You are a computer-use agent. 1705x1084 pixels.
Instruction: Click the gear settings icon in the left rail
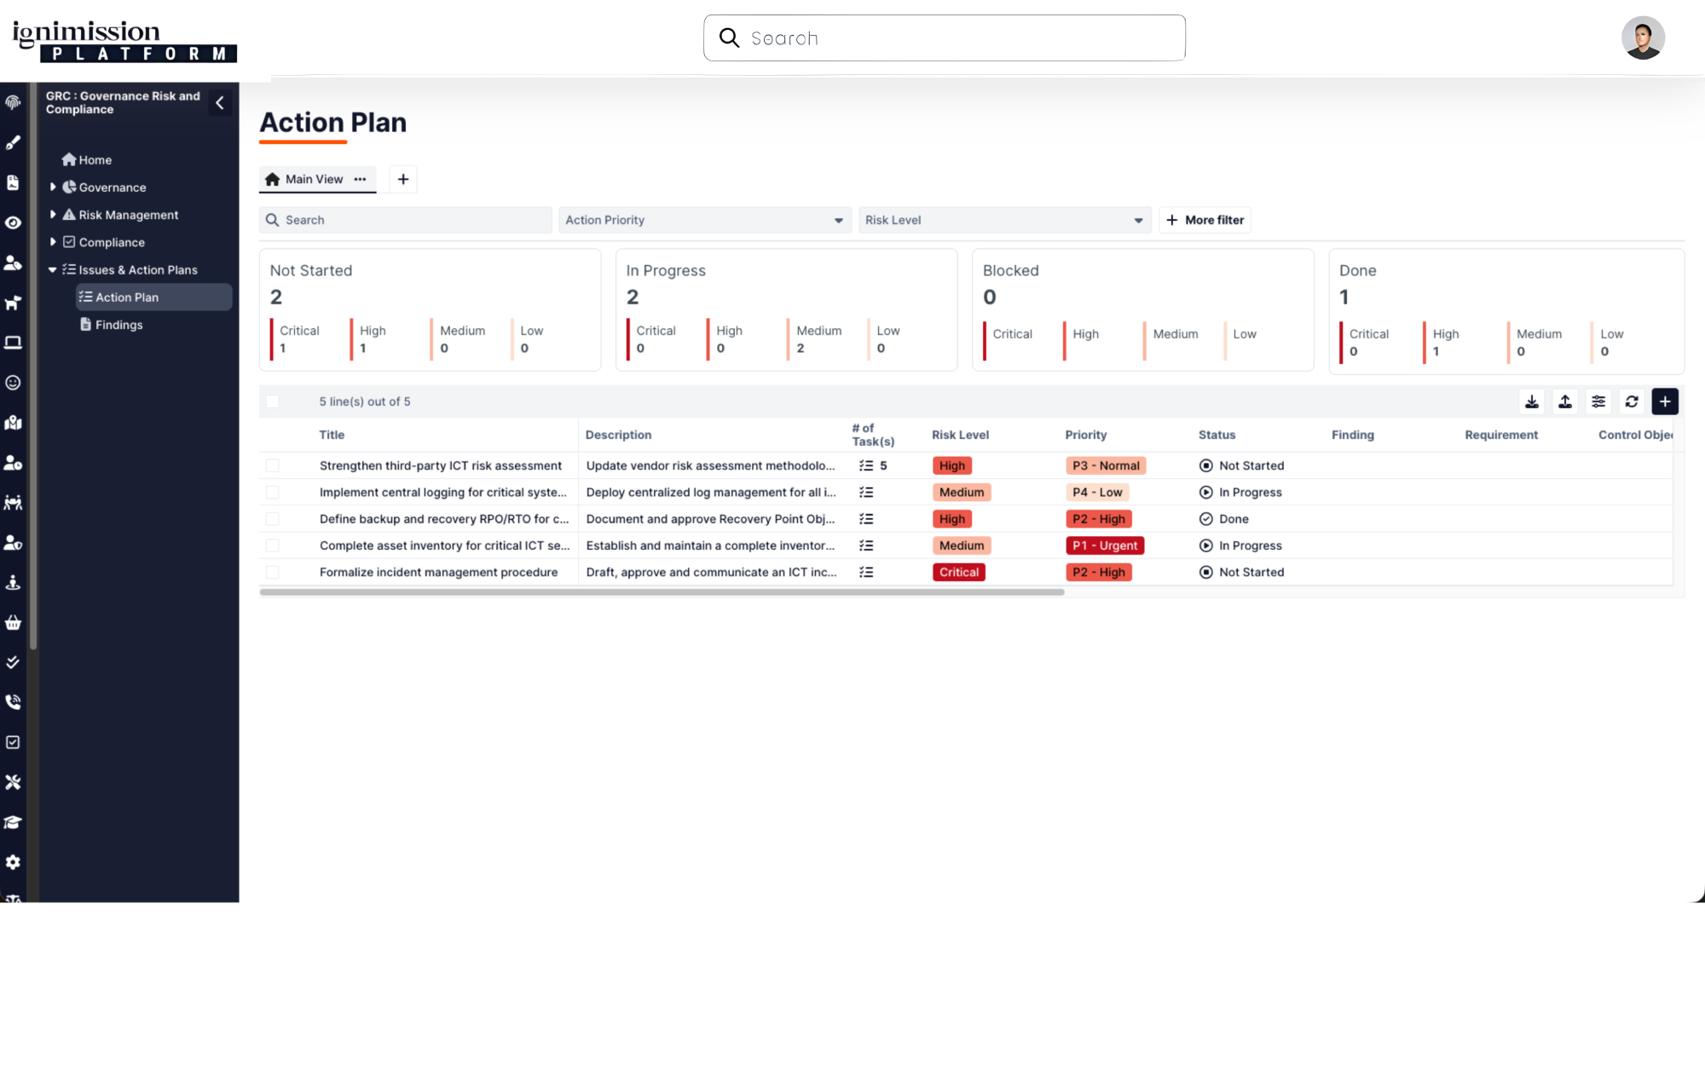pos(13,862)
